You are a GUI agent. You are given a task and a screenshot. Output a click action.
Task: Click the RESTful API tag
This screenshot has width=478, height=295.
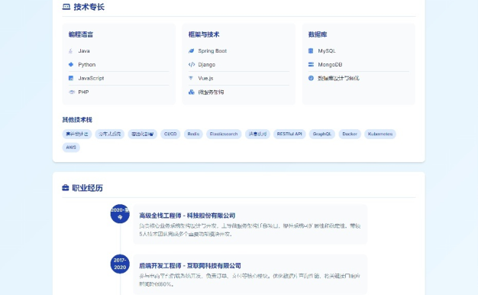[289, 134]
